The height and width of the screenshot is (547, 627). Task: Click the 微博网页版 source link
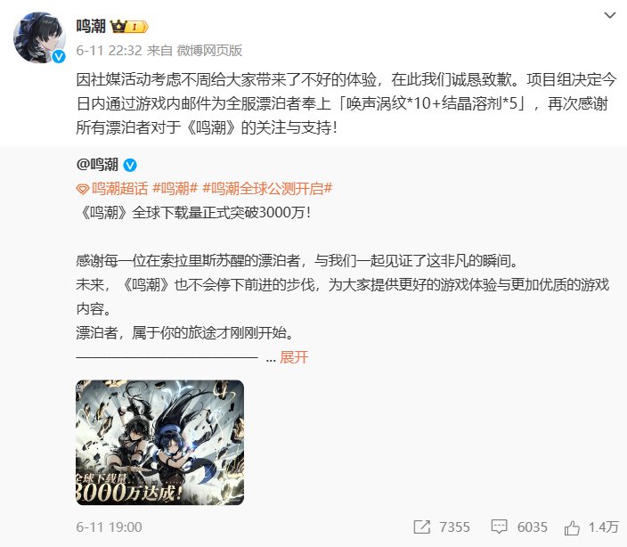(x=209, y=51)
